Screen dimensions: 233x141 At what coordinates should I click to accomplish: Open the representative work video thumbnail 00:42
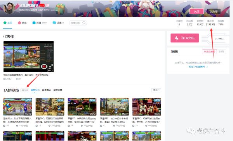click(28, 57)
